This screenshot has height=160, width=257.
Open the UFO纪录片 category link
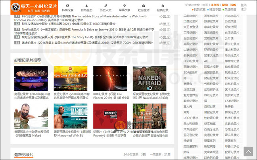coord(191,118)
